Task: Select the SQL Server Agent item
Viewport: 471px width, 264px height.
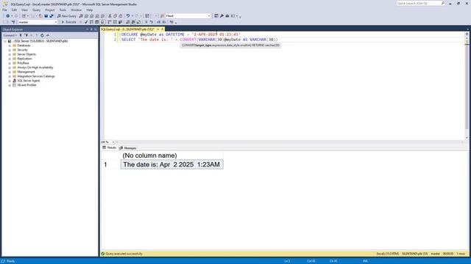Action: pos(29,81)
